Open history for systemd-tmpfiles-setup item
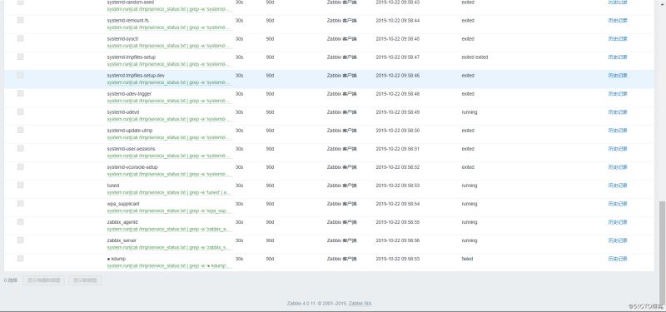 click(x=618, y=57)
